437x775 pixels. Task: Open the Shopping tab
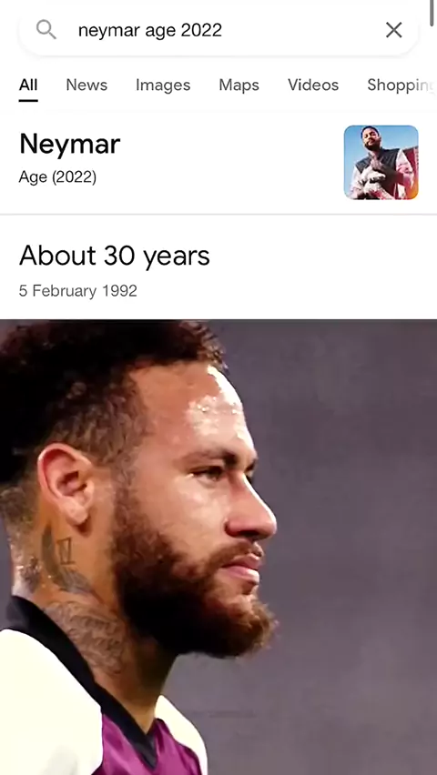[x=401, y=85]
